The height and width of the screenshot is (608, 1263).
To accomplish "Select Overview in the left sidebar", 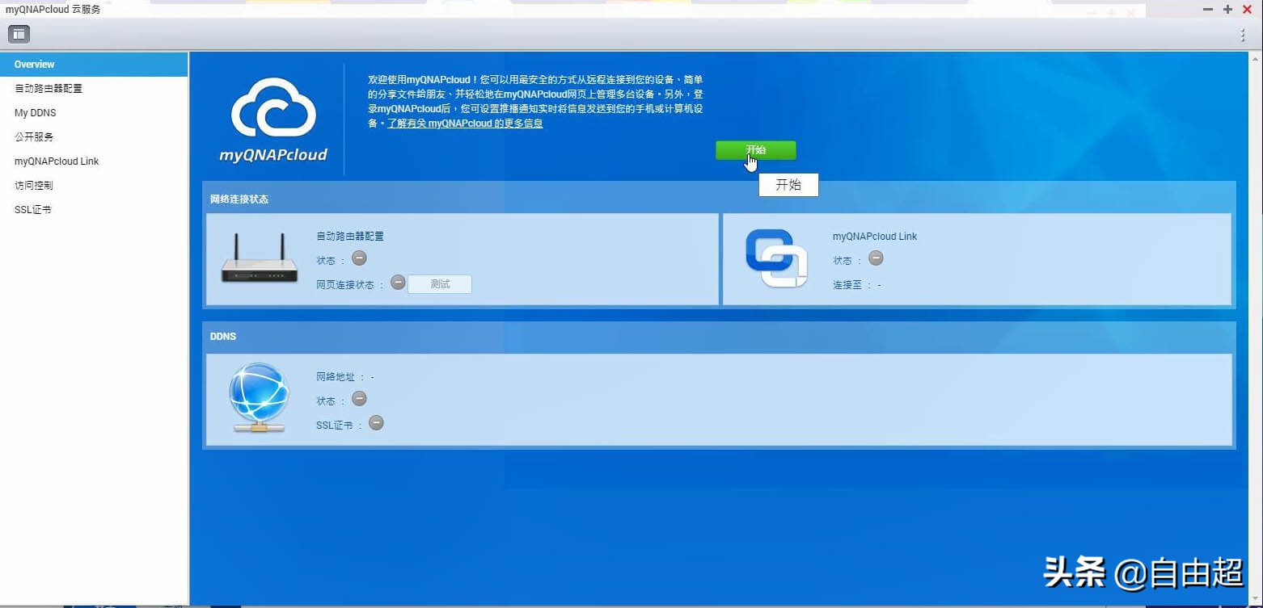I will pos(35,64).
